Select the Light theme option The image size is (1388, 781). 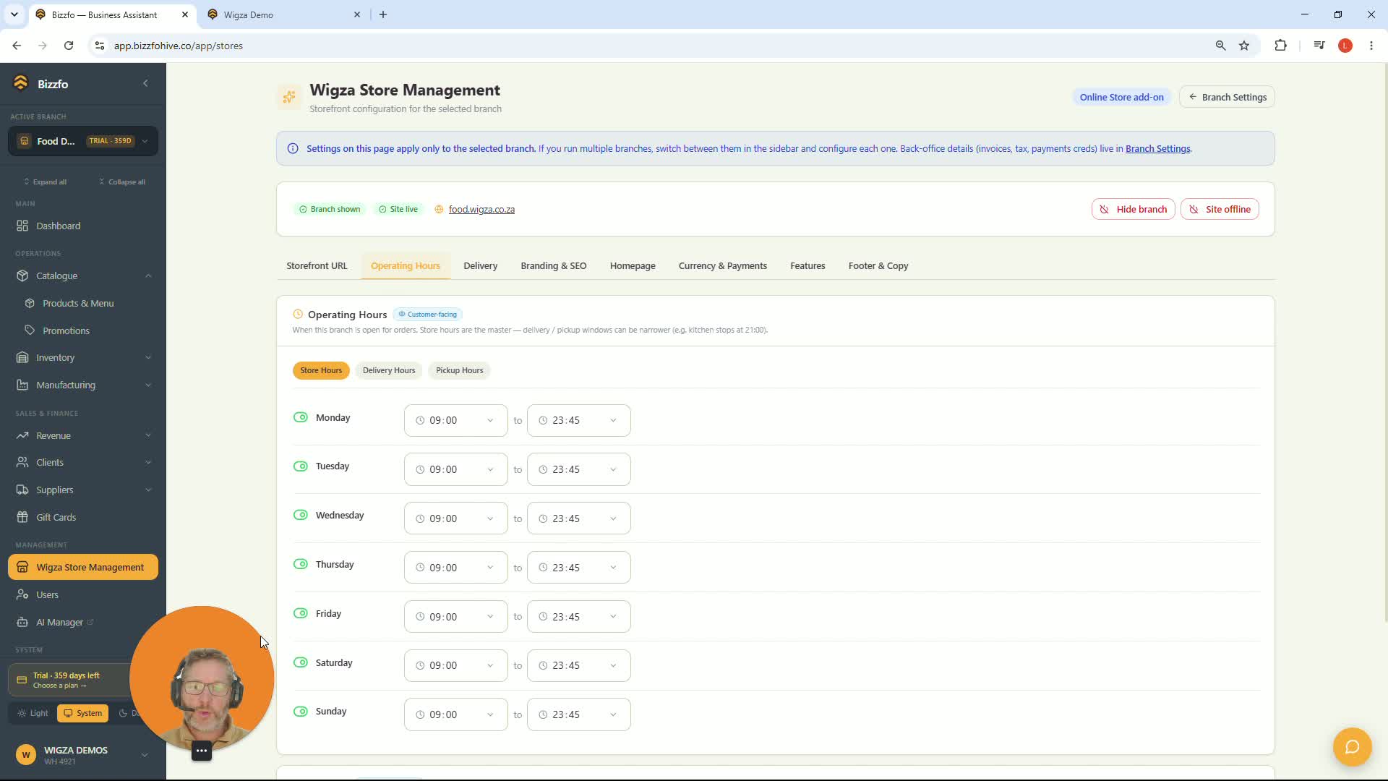pyautogui.click(x=33, y=713)
